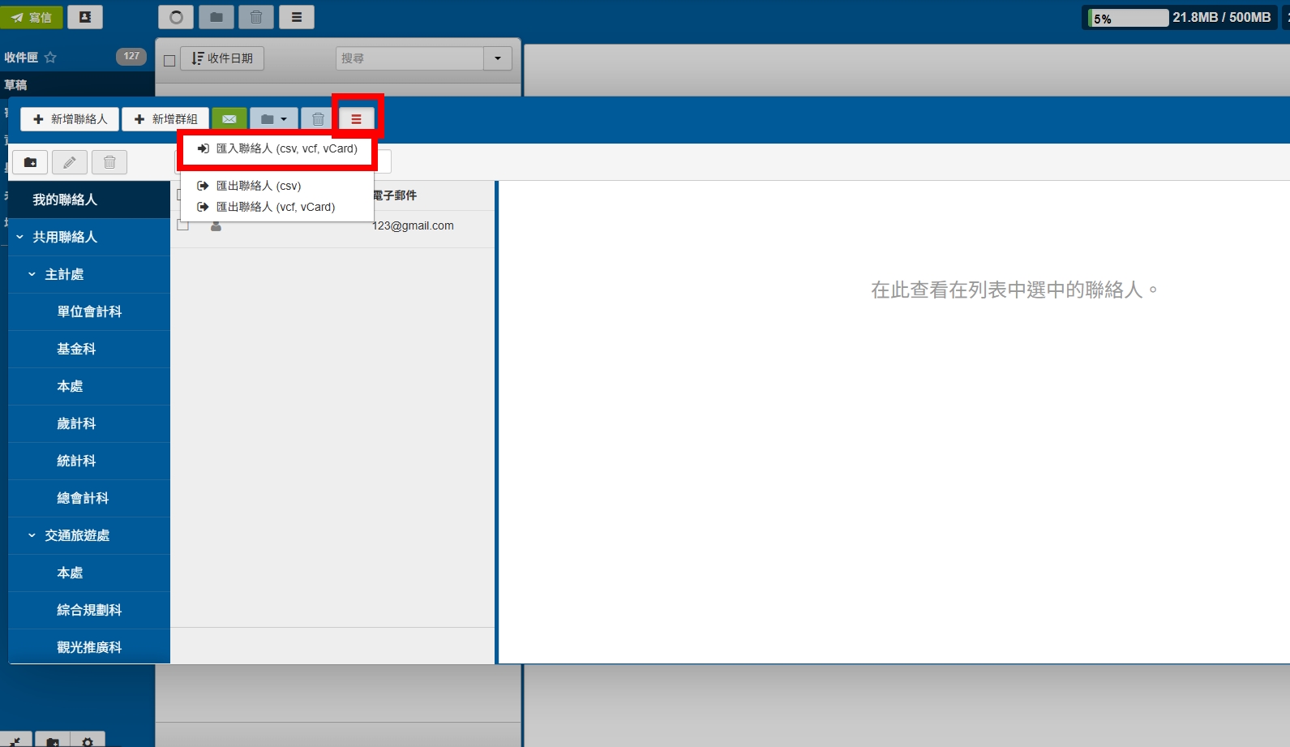Click the bottom-left add folder icon
This screenshot has height=747, width=1290.
coord(53,741)
